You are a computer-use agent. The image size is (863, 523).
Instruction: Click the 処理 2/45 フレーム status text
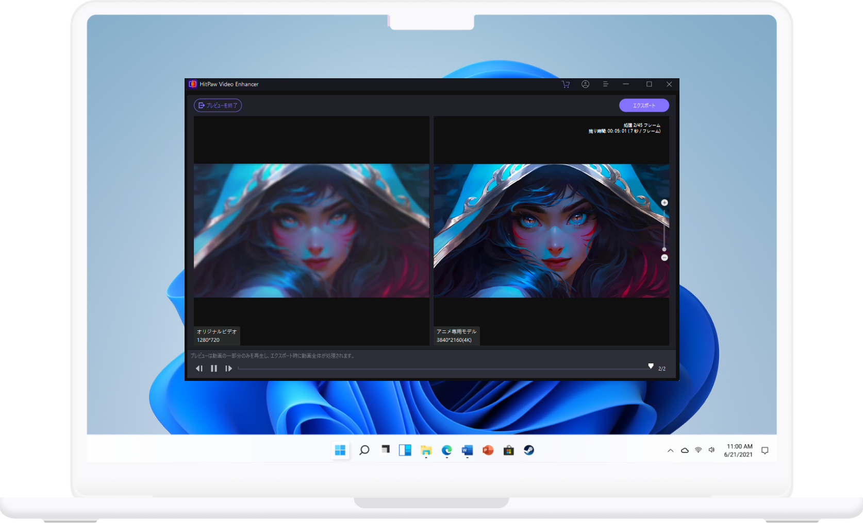point(642,125)
